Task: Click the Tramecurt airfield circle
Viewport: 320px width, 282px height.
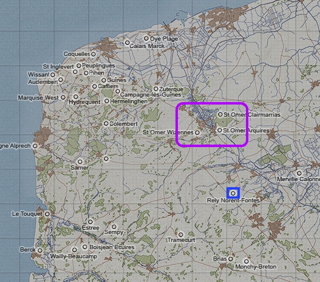Action: [181, 234]
